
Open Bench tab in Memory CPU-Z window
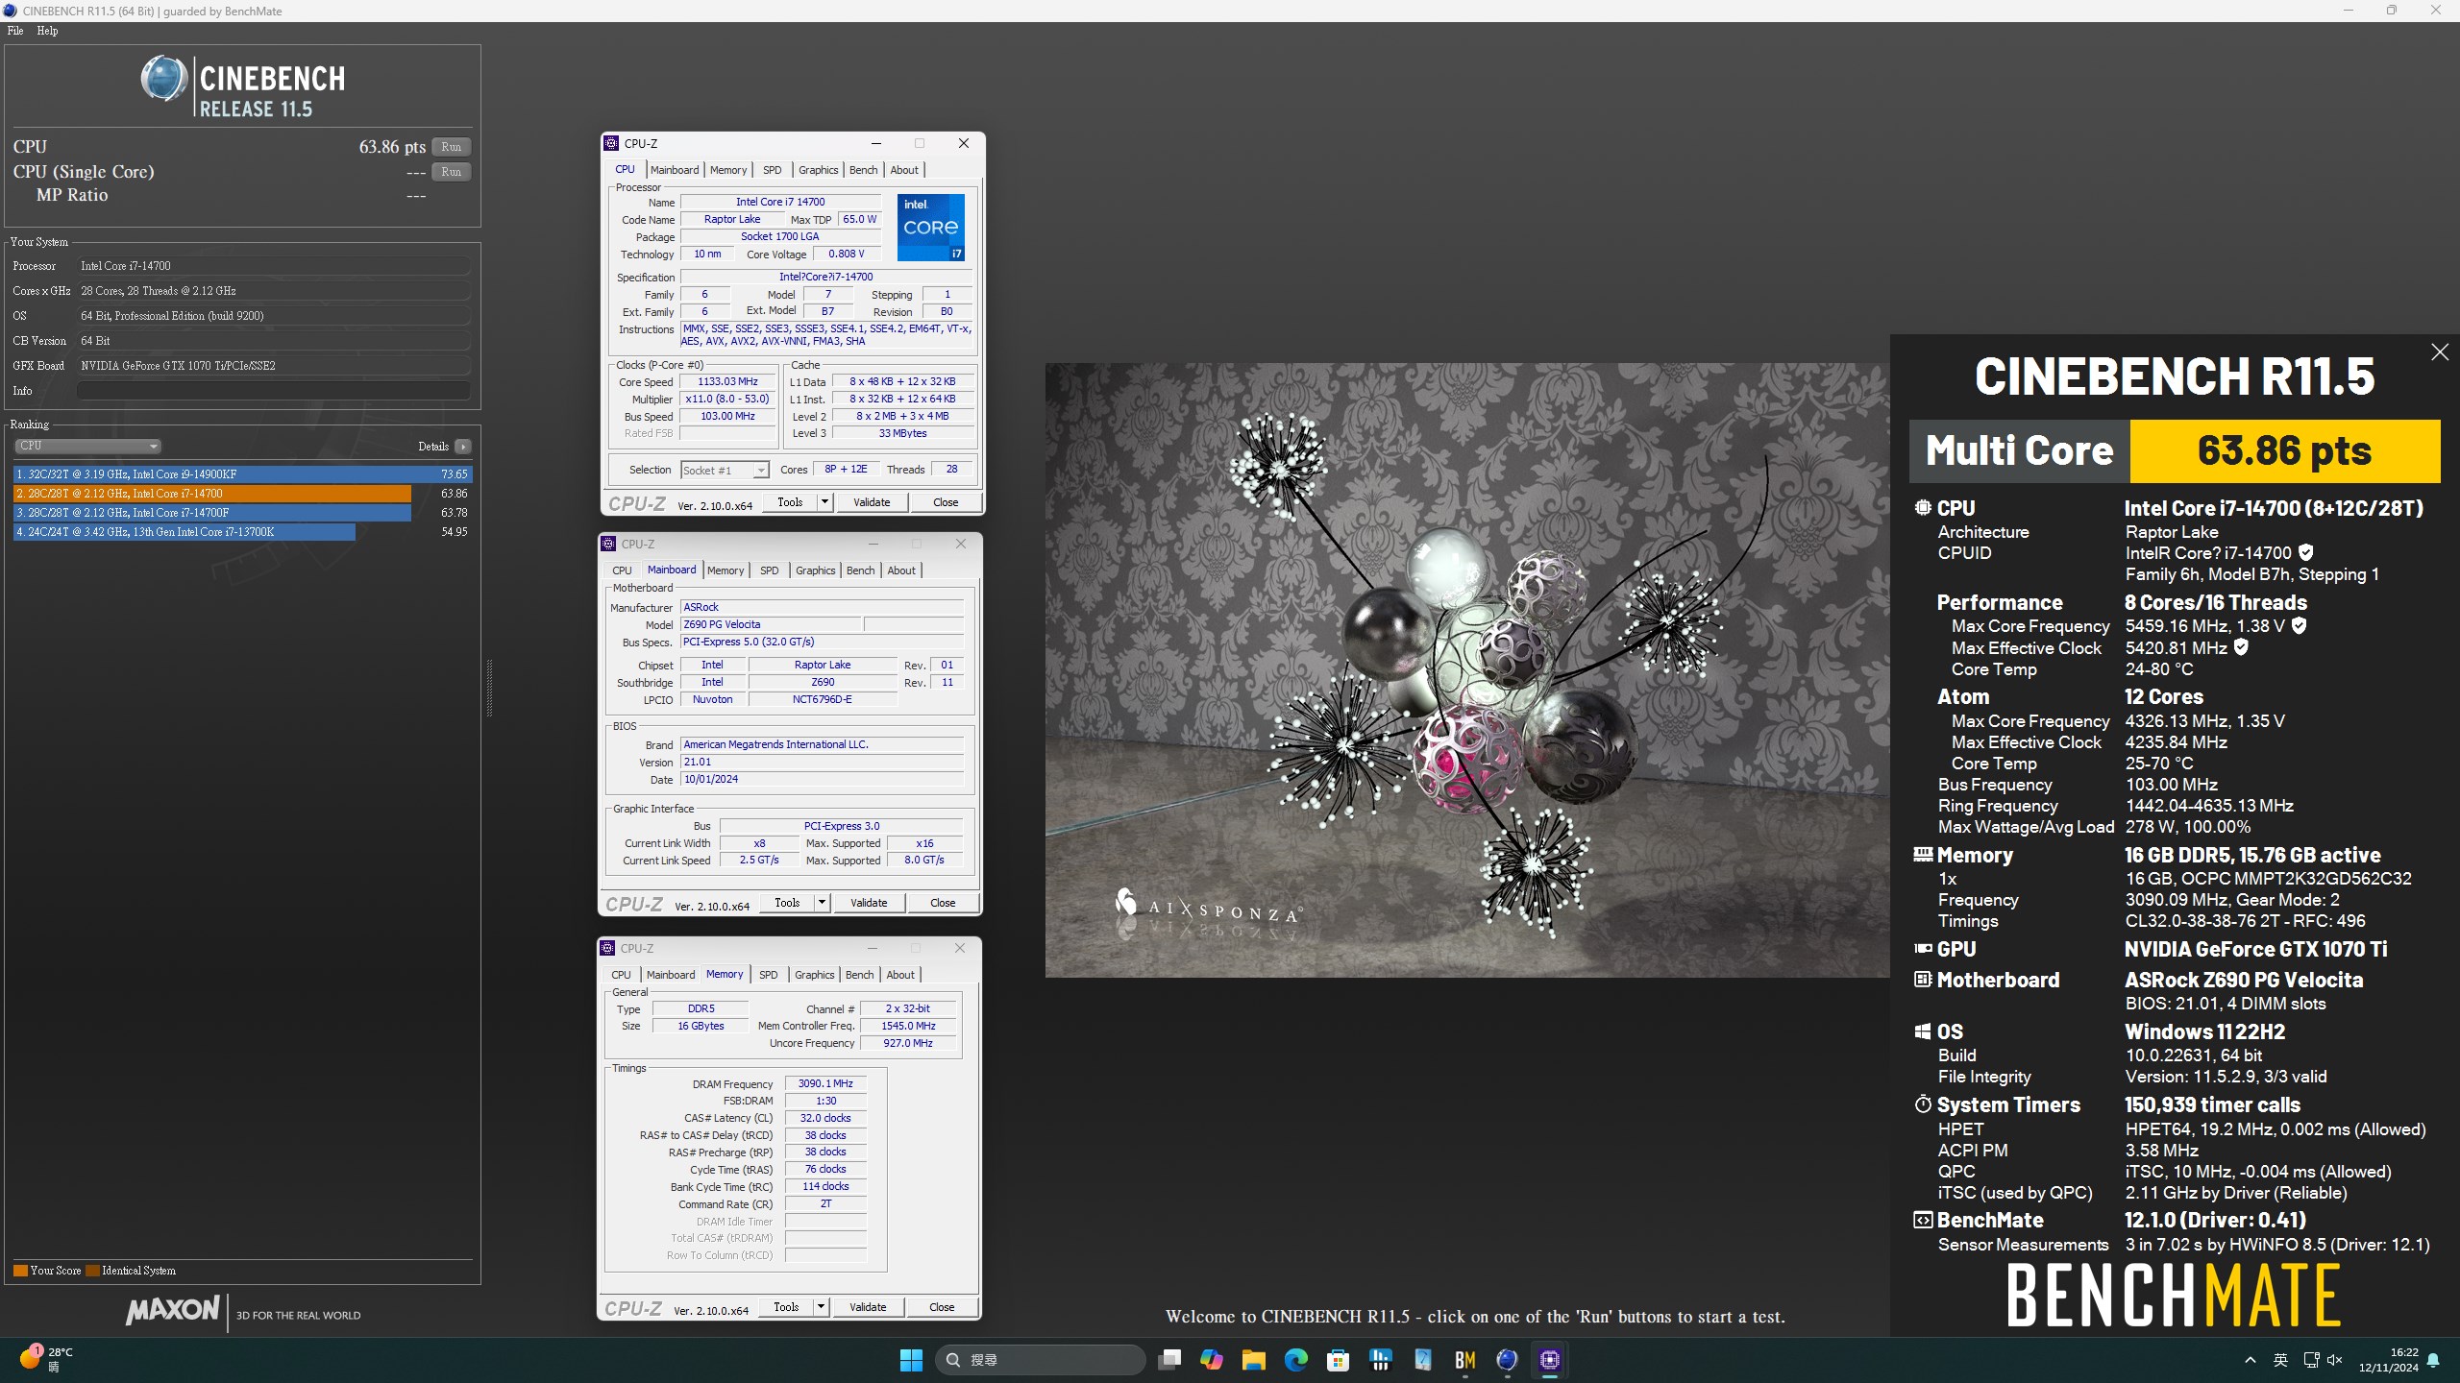[859, 975]
